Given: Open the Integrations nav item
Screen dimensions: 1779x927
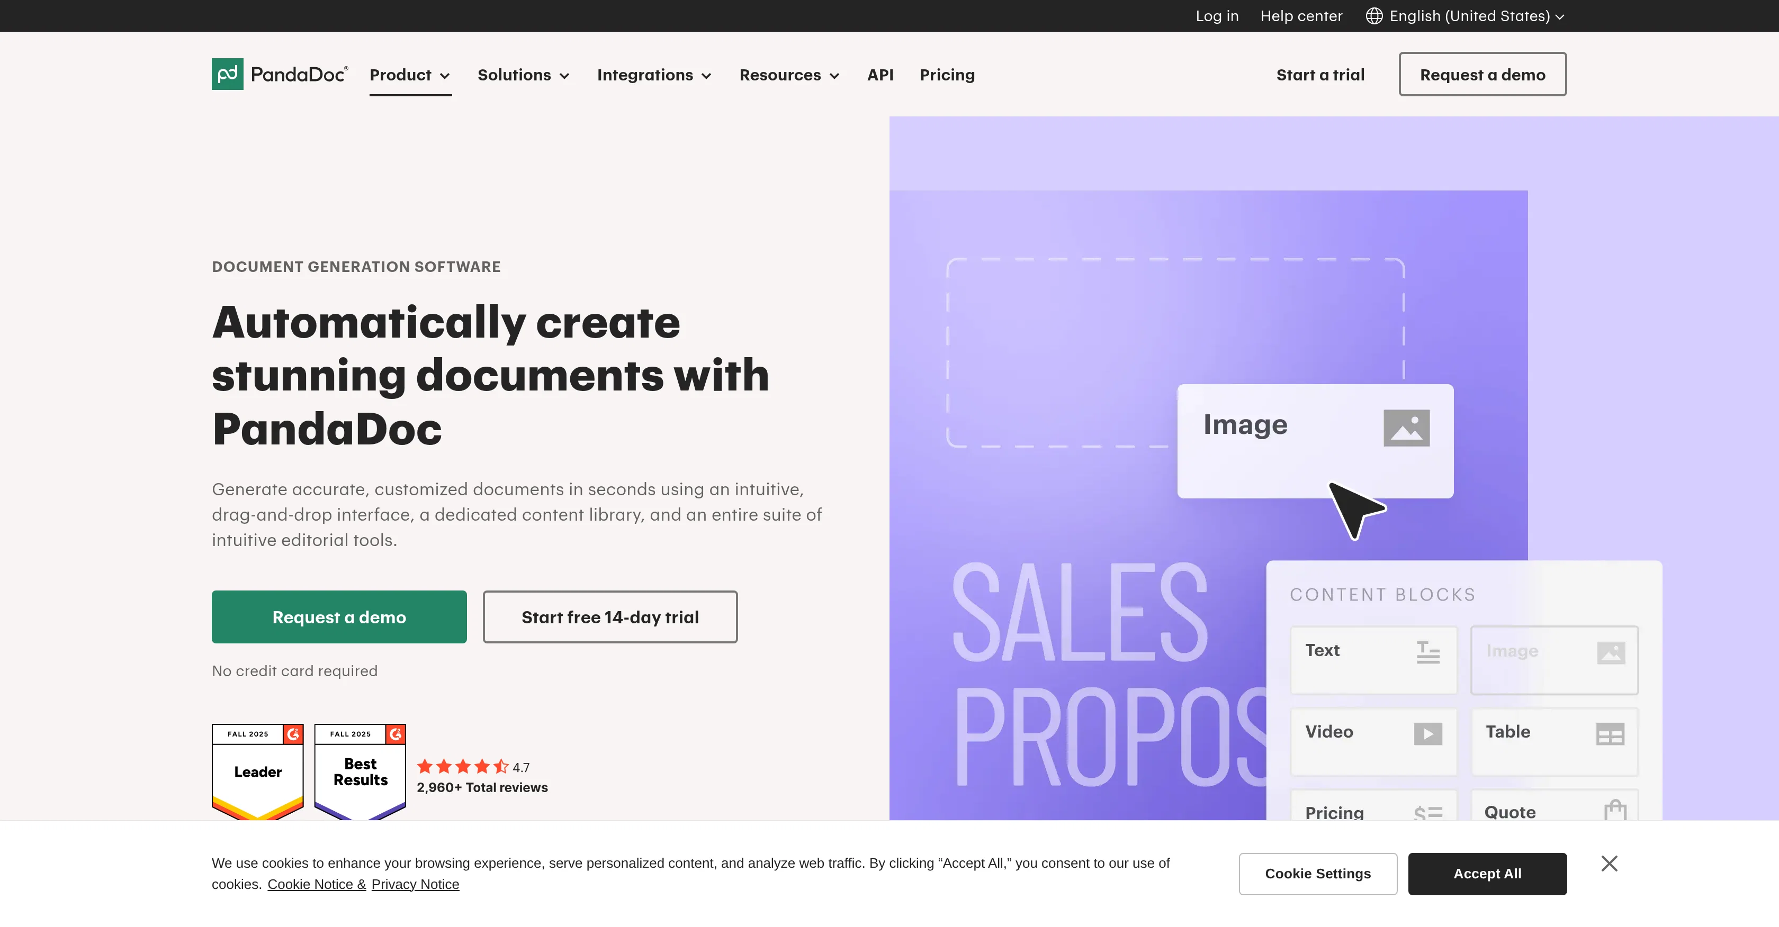Looking at the screenshot, I should tap(654, 75).
